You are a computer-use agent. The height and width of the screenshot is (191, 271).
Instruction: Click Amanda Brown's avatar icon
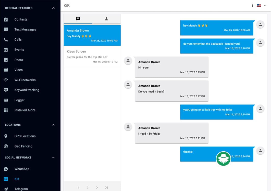coord(128,60)
